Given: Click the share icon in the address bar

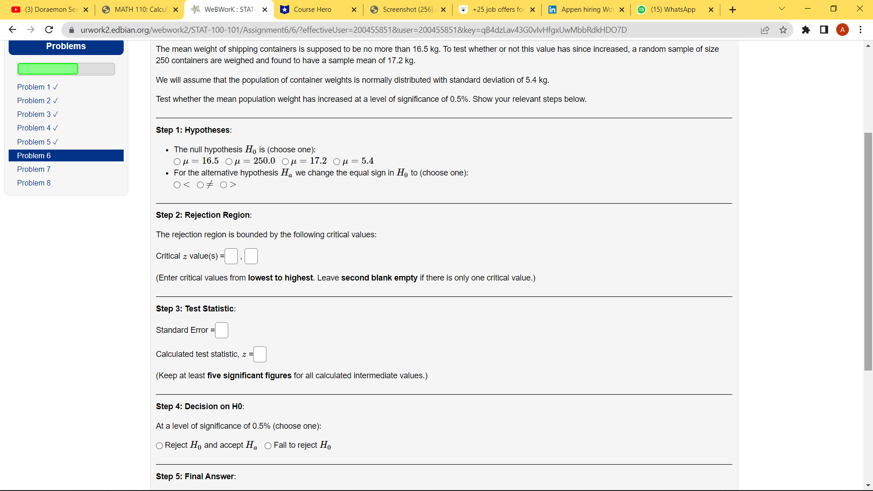Looking at the screenshot, I should (x=765, y=30).
